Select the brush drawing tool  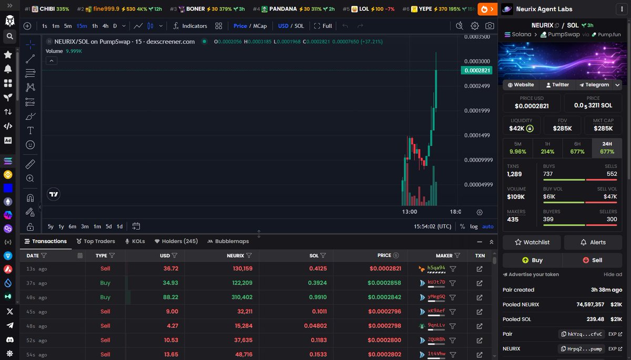coord(30,116)
